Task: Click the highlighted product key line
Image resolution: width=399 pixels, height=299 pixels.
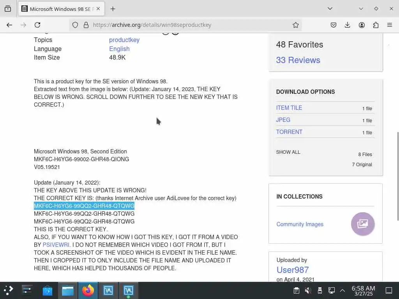Action: pyautogui.click(x=84, y=206)
